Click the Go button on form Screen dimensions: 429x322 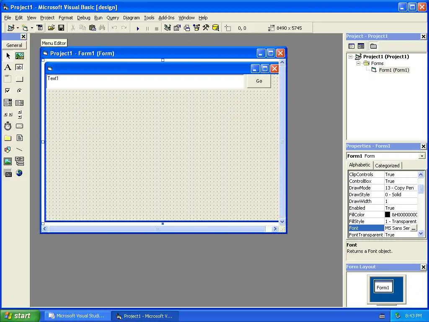point(259,81)
